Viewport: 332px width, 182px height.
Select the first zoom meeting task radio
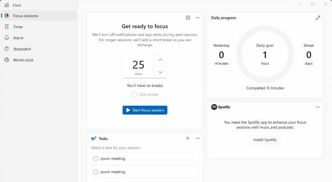coord(96,159)
